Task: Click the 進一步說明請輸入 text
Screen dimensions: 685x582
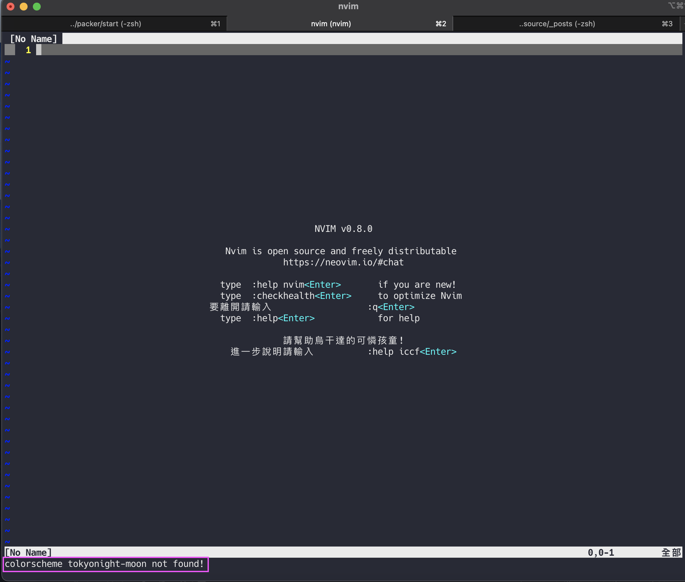Action: coord(272,352)
